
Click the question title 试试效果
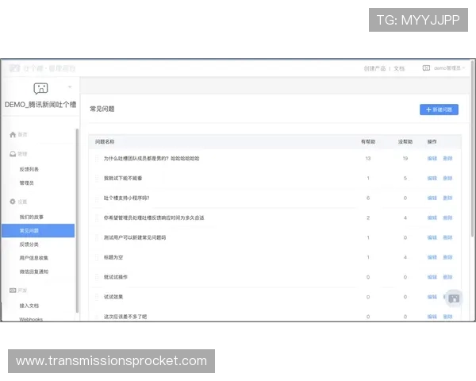tap(113, 297)
